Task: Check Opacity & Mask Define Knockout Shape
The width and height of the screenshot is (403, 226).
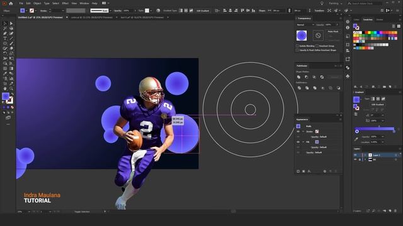Action: [x=297, y=50]
